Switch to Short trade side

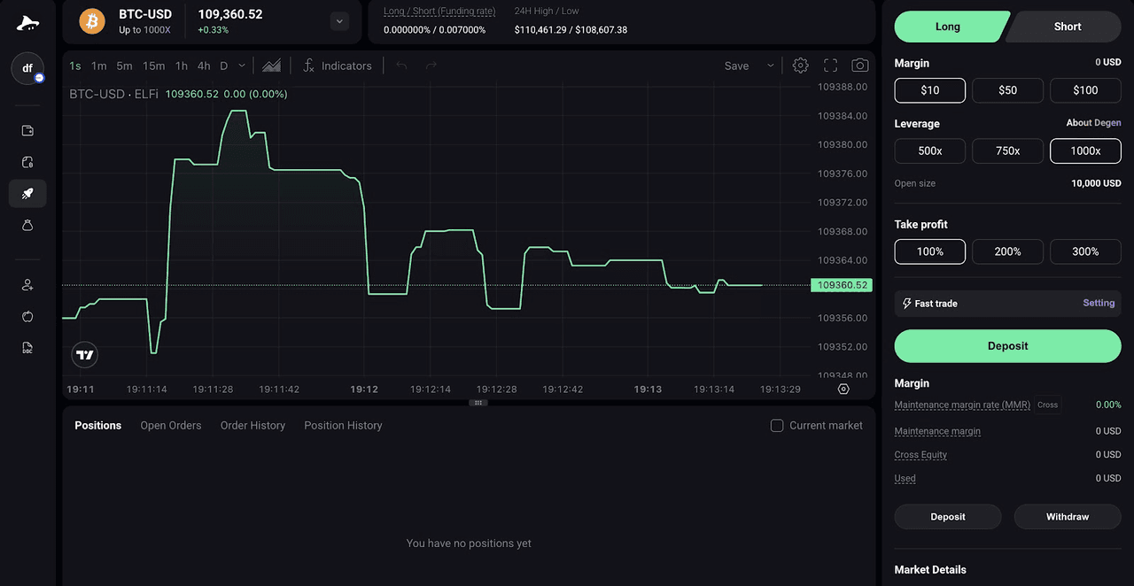pyautogui.click(x=1064, y=27)
